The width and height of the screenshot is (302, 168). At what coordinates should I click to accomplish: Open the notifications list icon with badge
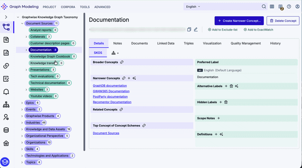280,7
